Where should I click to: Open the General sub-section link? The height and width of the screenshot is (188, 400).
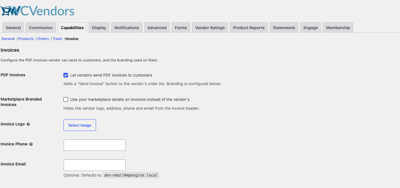tap(8, 39)
